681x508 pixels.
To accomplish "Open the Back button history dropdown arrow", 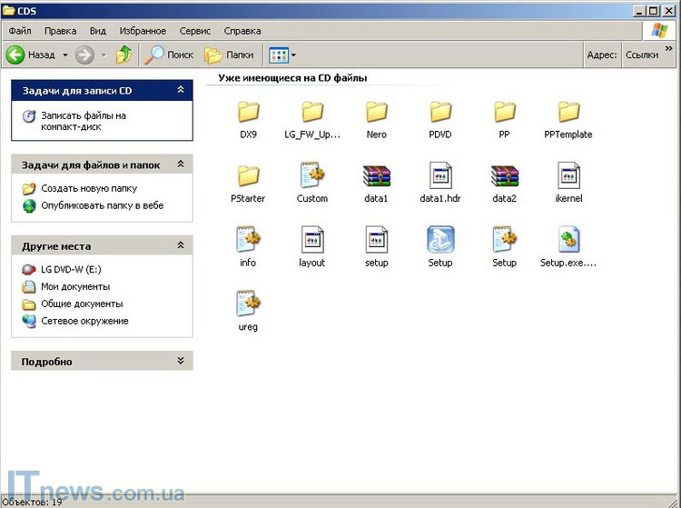I will tap(65, 55).
